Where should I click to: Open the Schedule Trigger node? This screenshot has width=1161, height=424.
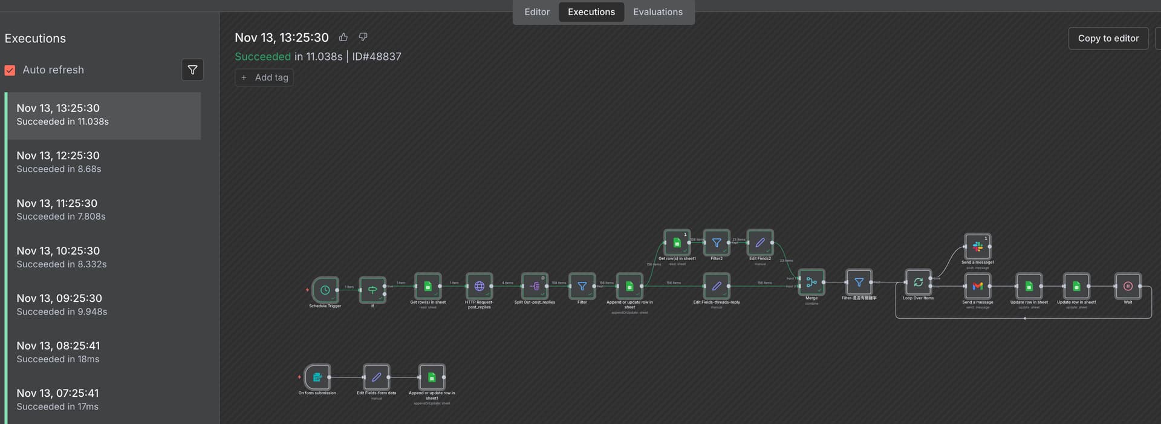pos(325,290)
